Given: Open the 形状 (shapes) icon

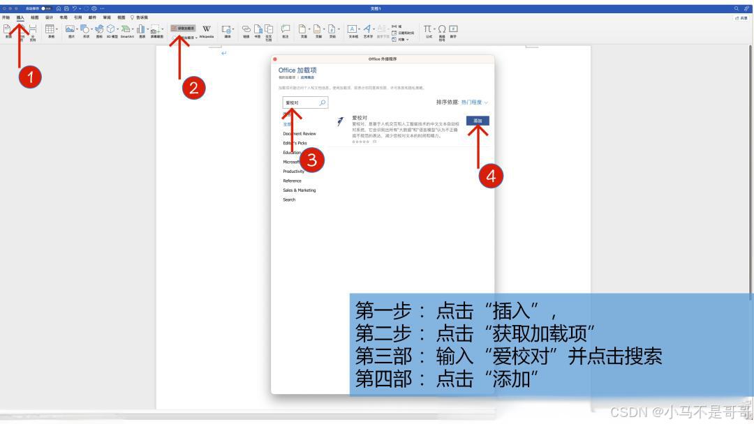Looking at the screenshot, I should click(x=84, y=29).
